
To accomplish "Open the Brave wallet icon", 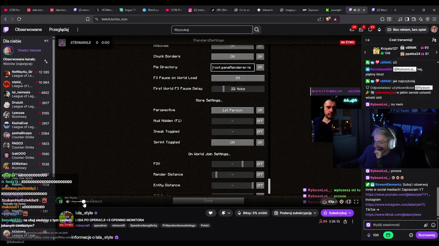I will click(x=414, y=19).
